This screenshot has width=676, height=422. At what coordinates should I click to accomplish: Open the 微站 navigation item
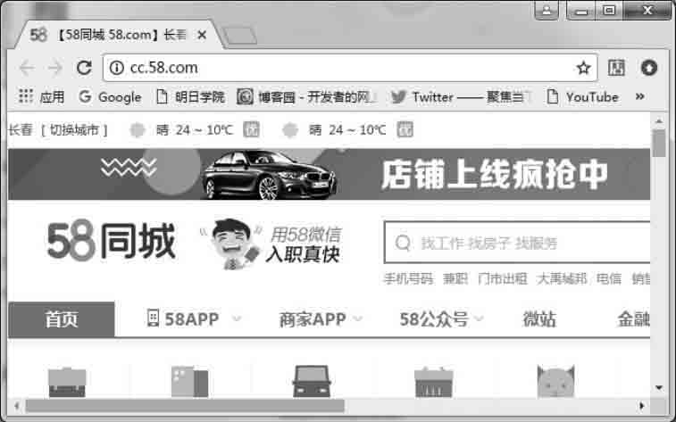pos(539,319)
